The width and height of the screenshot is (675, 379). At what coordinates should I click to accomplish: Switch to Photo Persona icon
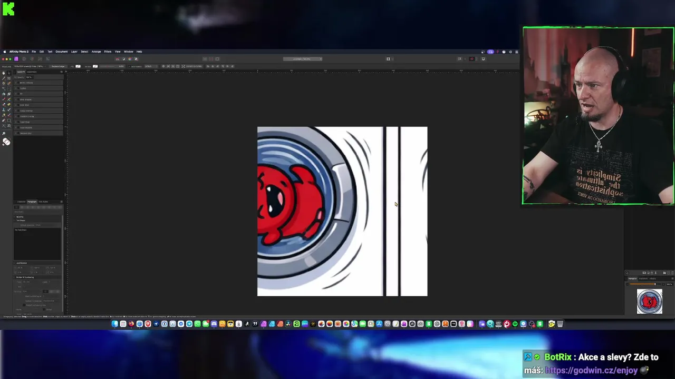16,59
